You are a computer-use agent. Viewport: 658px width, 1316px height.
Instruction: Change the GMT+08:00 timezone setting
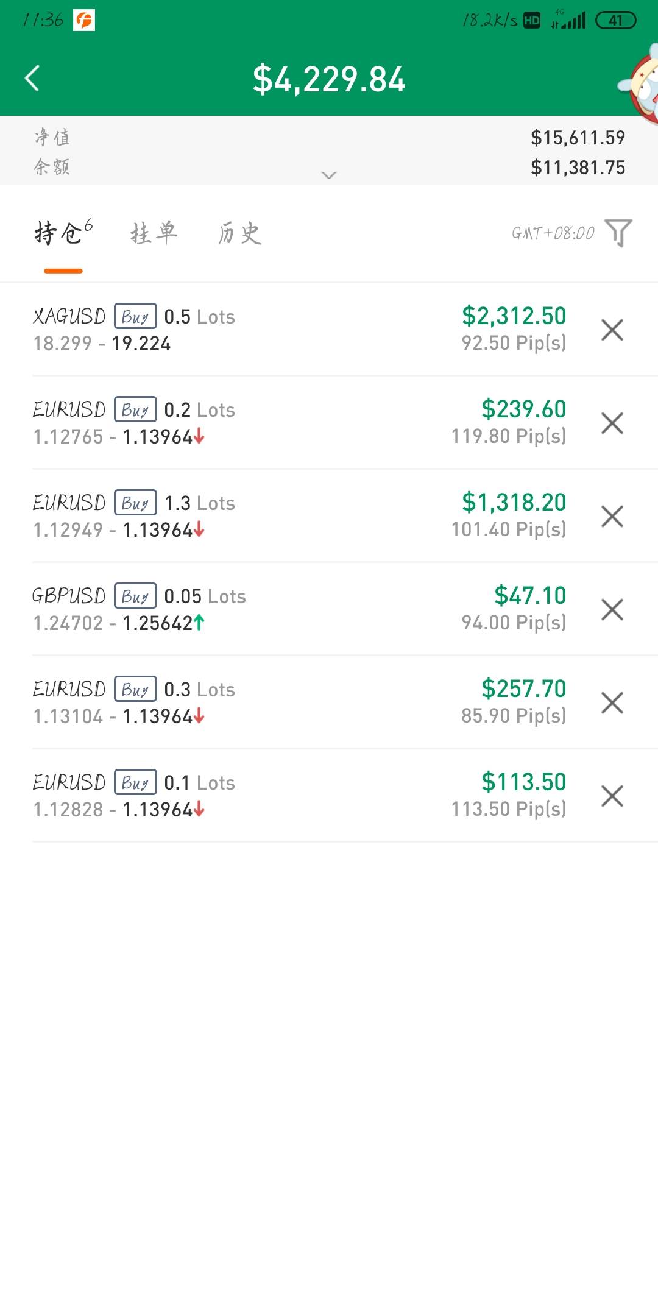pyautogui.click(x=553, y=233)
